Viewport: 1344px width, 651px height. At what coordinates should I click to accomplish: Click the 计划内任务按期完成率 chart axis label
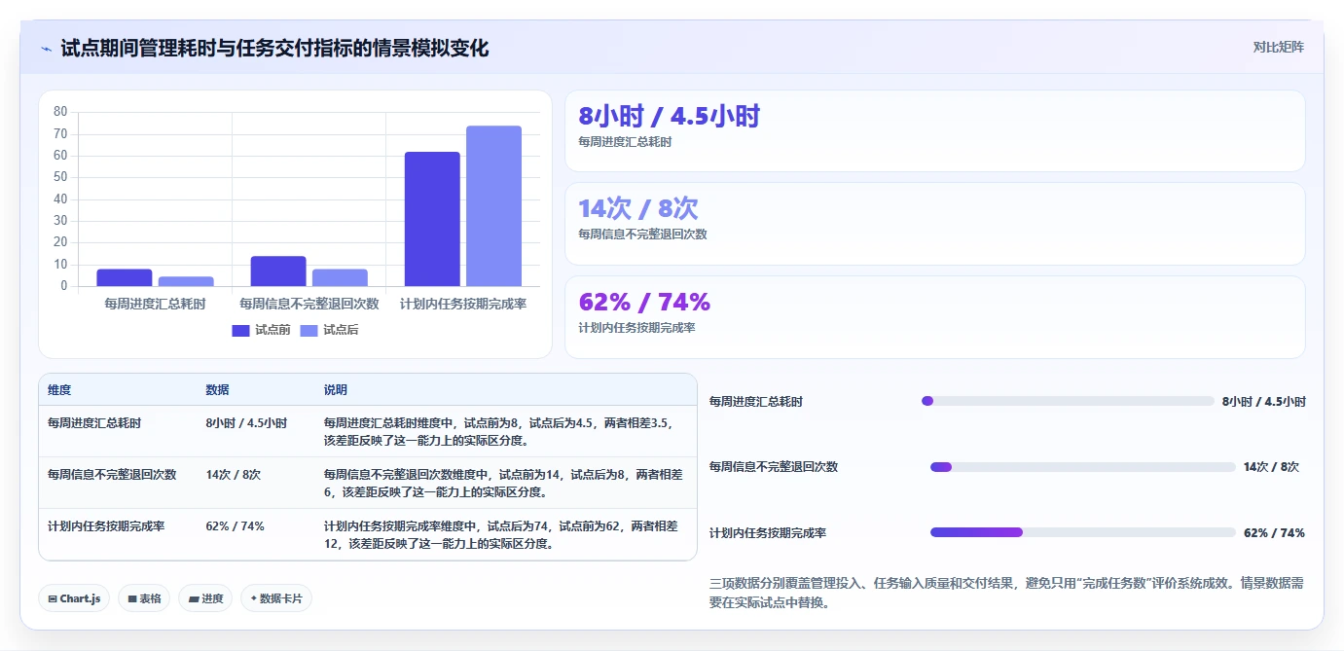[463, 304]
